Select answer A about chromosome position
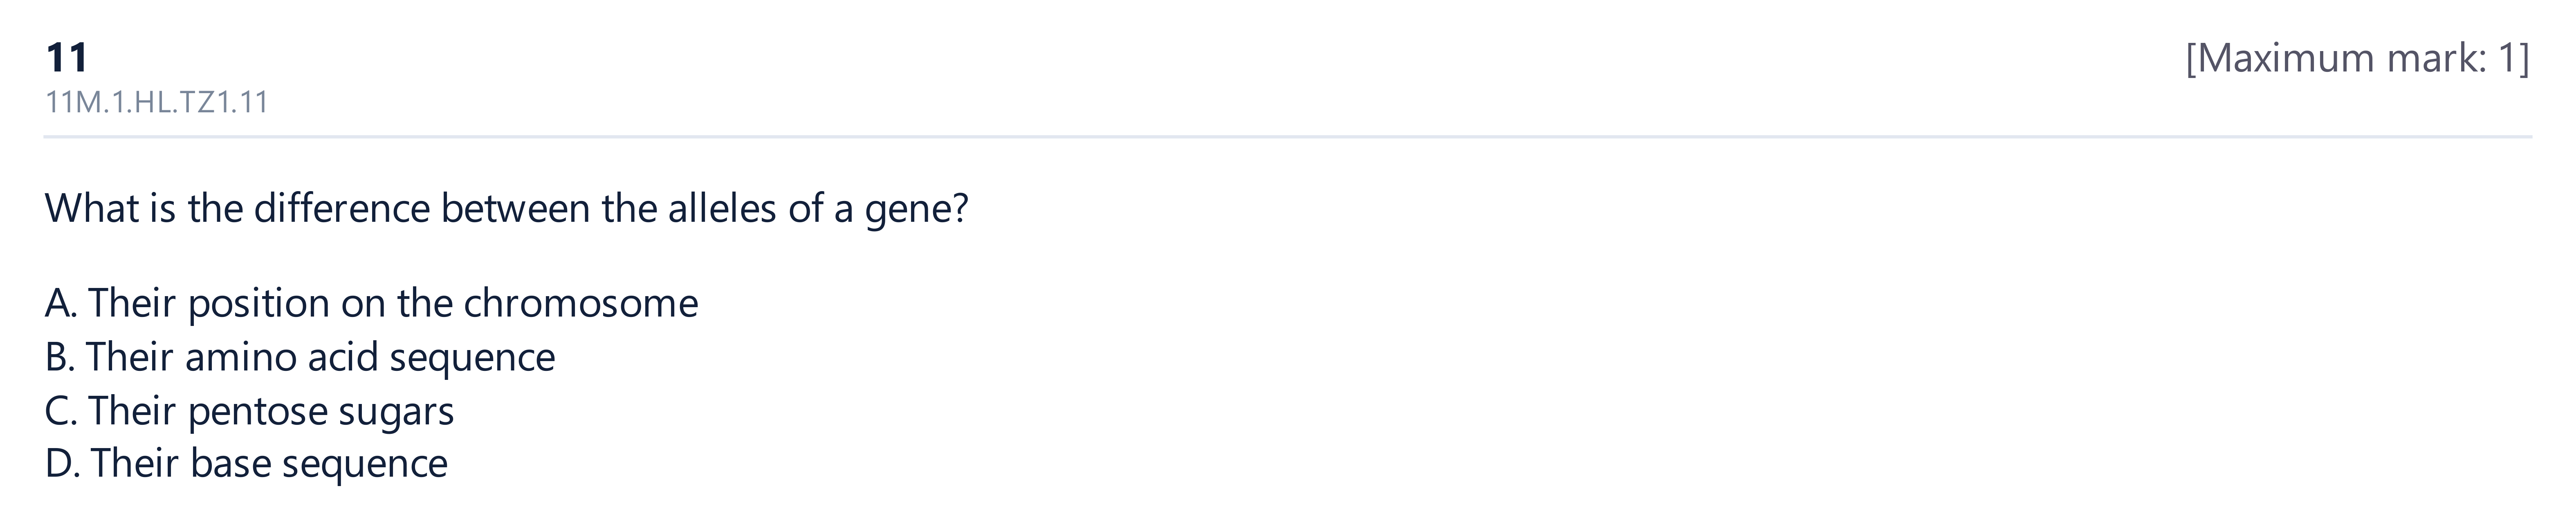This screenshot has height=531, width=2576. pos(371,303)
